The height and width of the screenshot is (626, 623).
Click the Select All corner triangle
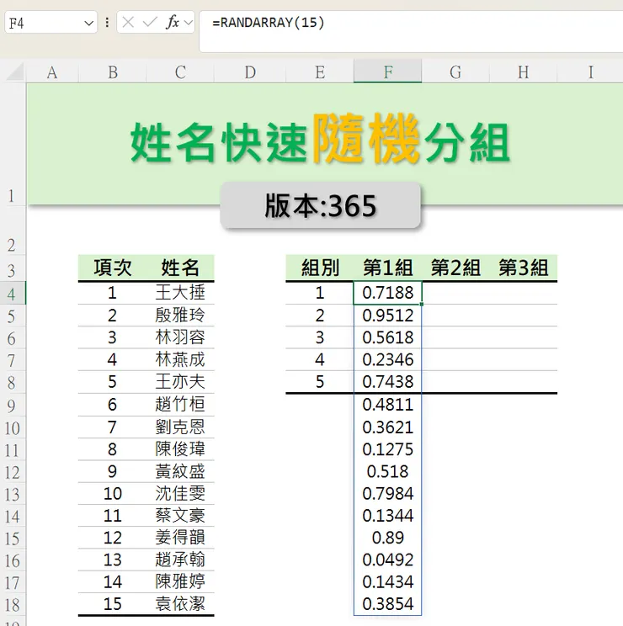[x=15, y=72]
